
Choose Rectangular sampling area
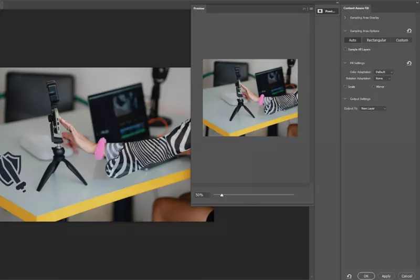pyautogui.click(x=376, y=40)
